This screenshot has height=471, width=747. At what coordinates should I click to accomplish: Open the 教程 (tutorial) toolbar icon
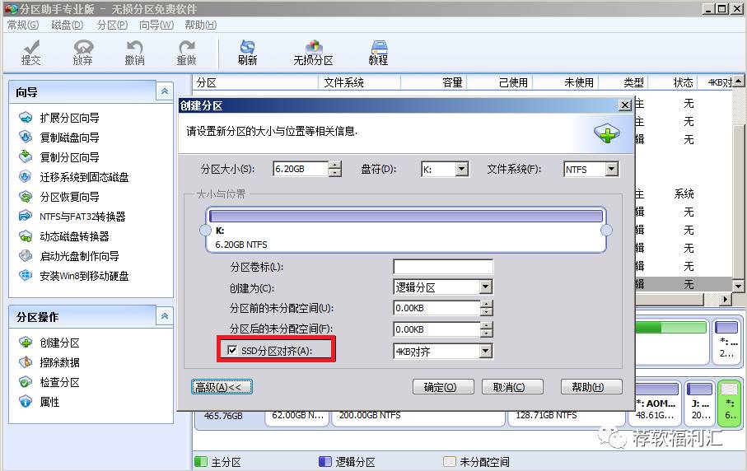tap(378, 52)
